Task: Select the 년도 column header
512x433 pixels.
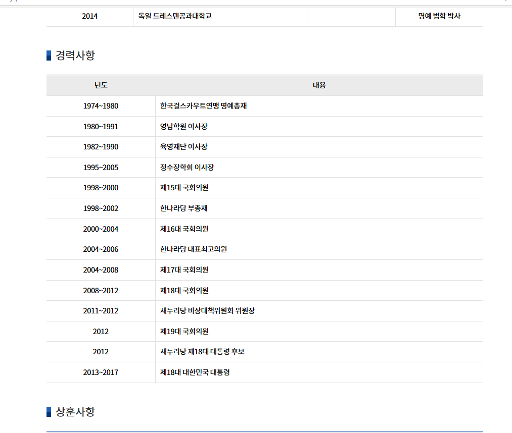Action: 100,85
